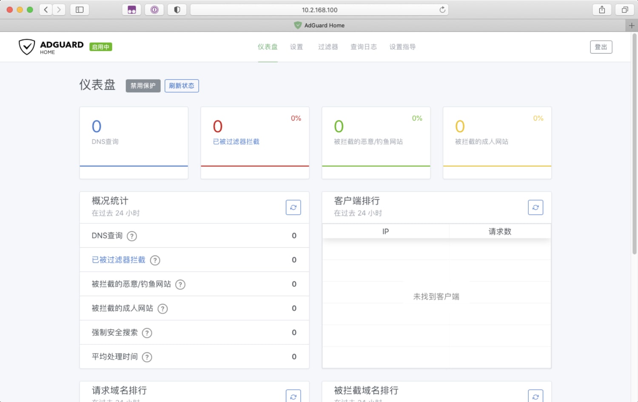Click the 刷新状态 button
The width and height of the screenshot is (638, 402).
pyautogui.click(x=182, y=85)
